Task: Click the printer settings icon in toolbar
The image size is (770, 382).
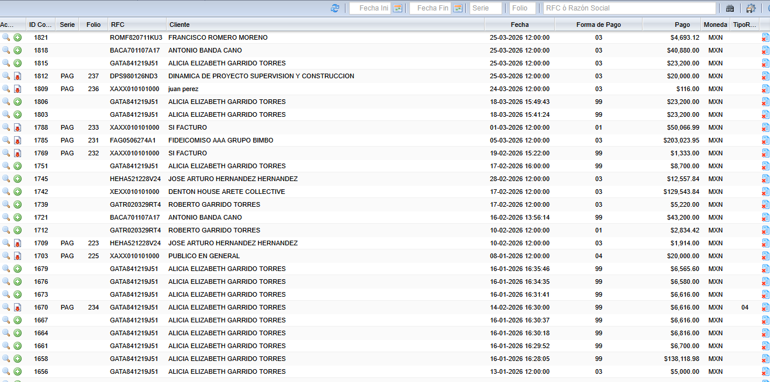Action: point(751,8)
